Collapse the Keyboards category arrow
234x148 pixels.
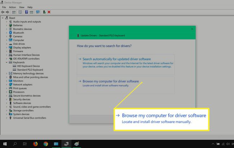[6, 62]
